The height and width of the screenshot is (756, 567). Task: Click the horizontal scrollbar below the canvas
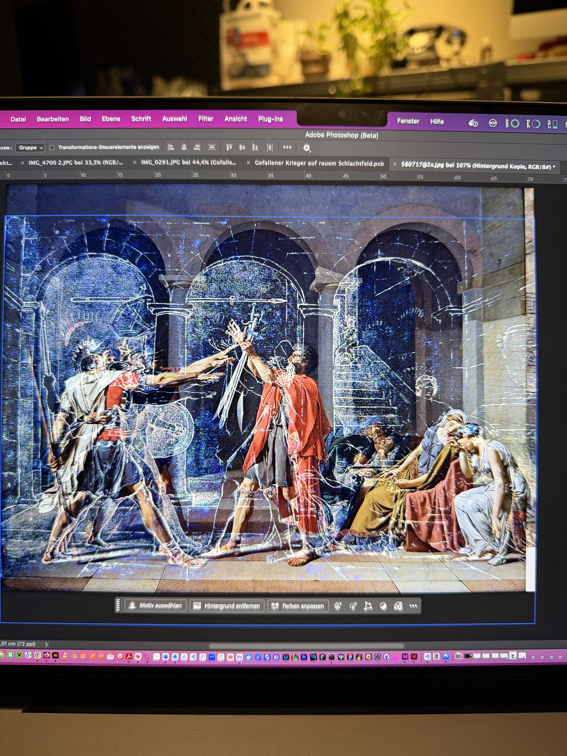(306, 646)
